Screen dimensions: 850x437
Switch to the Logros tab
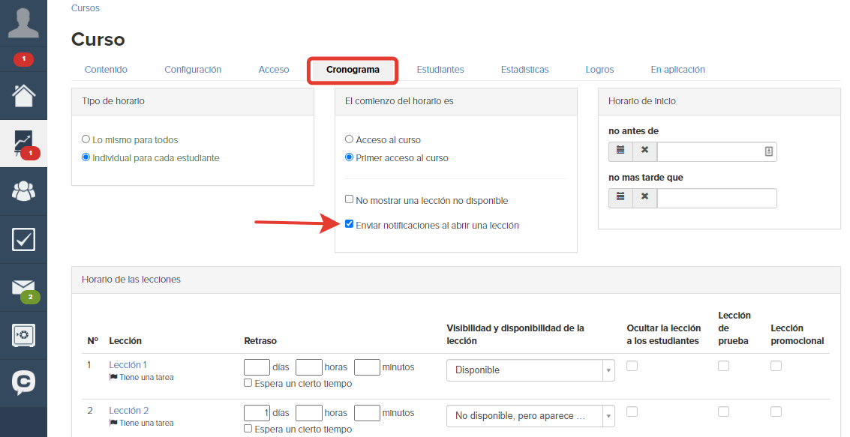point(599,69)
